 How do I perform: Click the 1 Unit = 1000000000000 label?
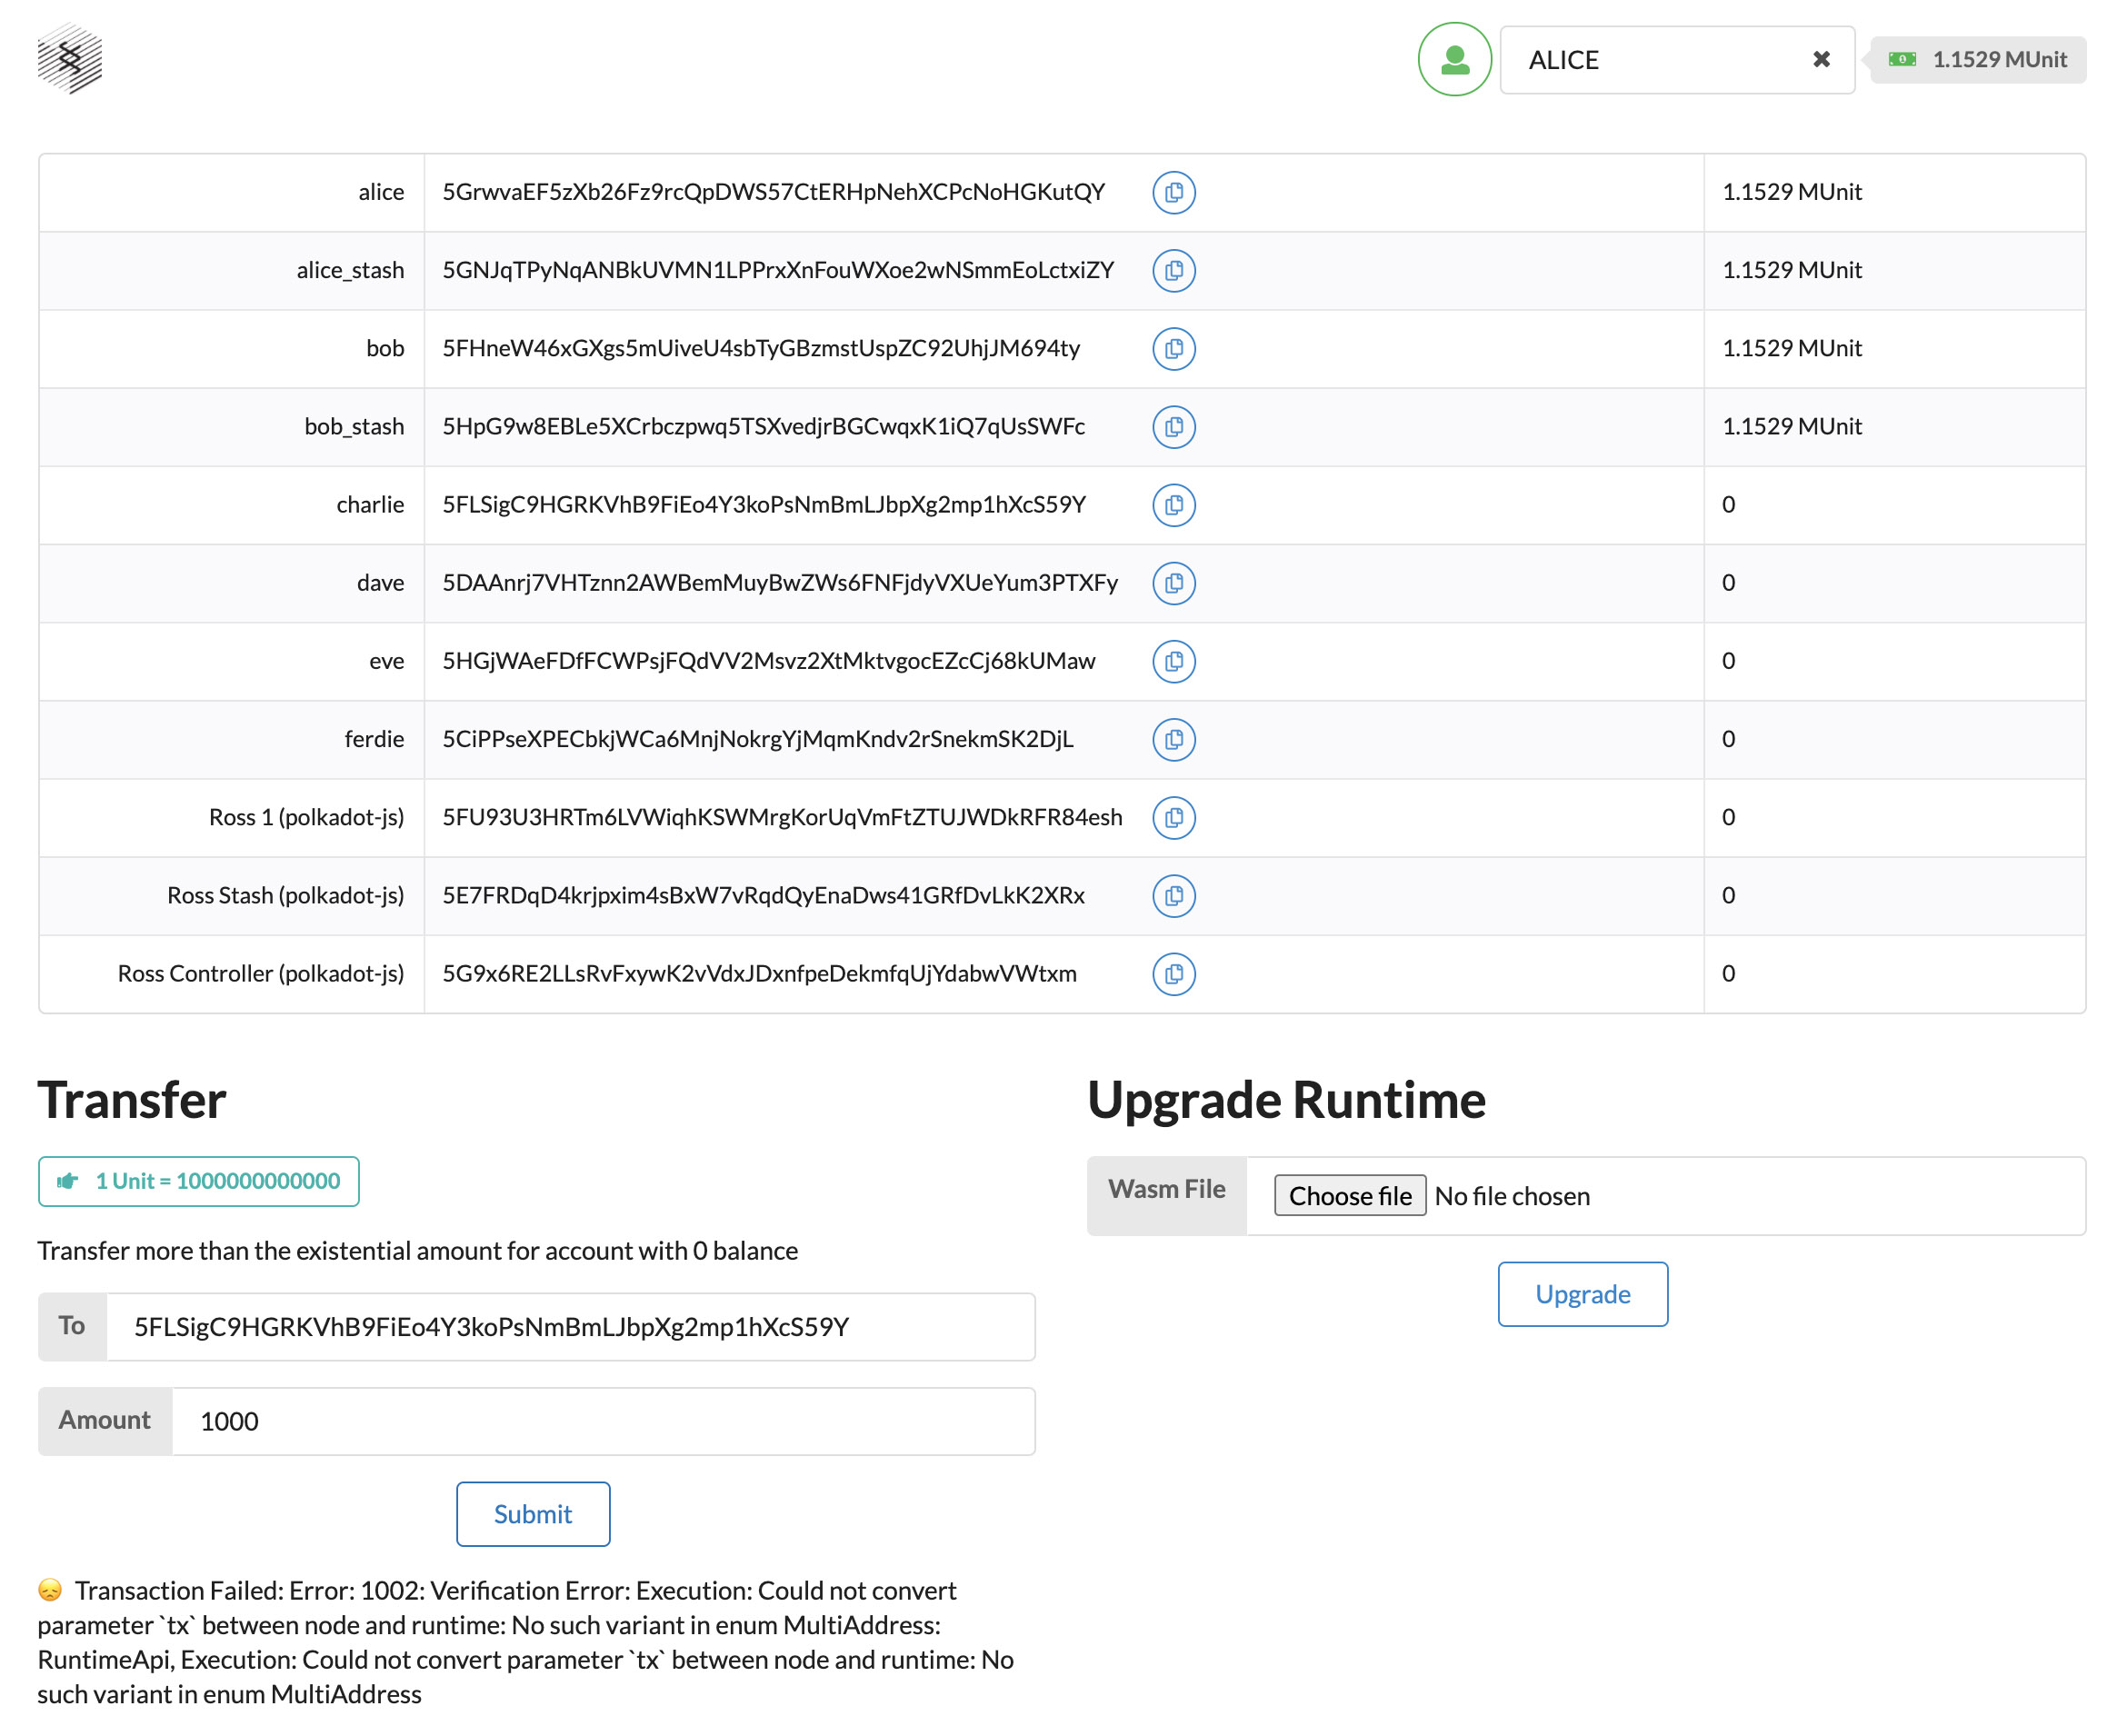click(198, 1181)
